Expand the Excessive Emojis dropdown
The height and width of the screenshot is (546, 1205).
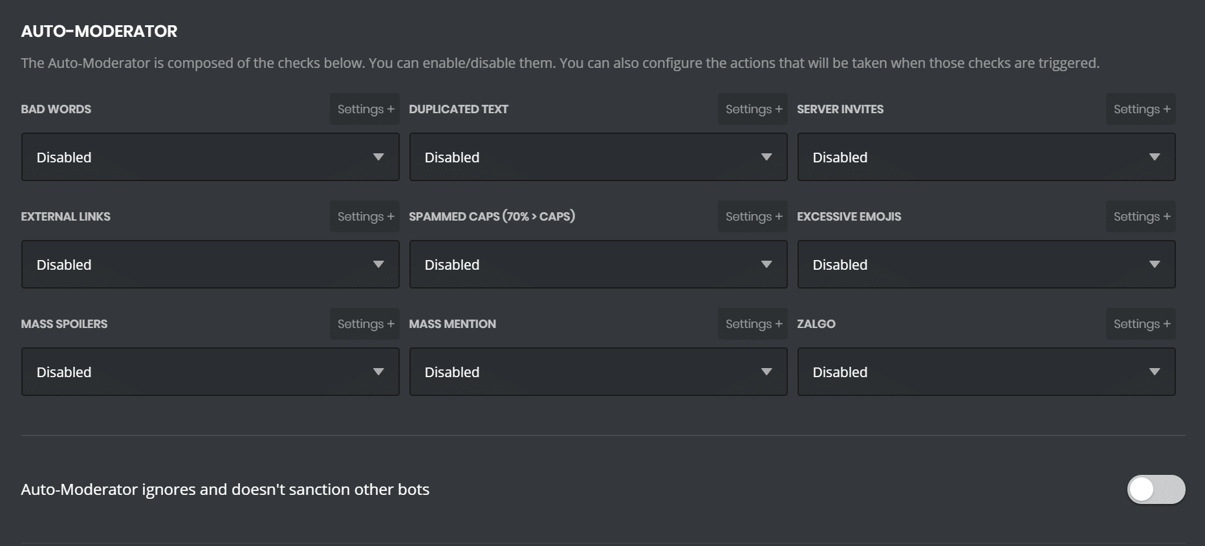click(x=986, y=265)
